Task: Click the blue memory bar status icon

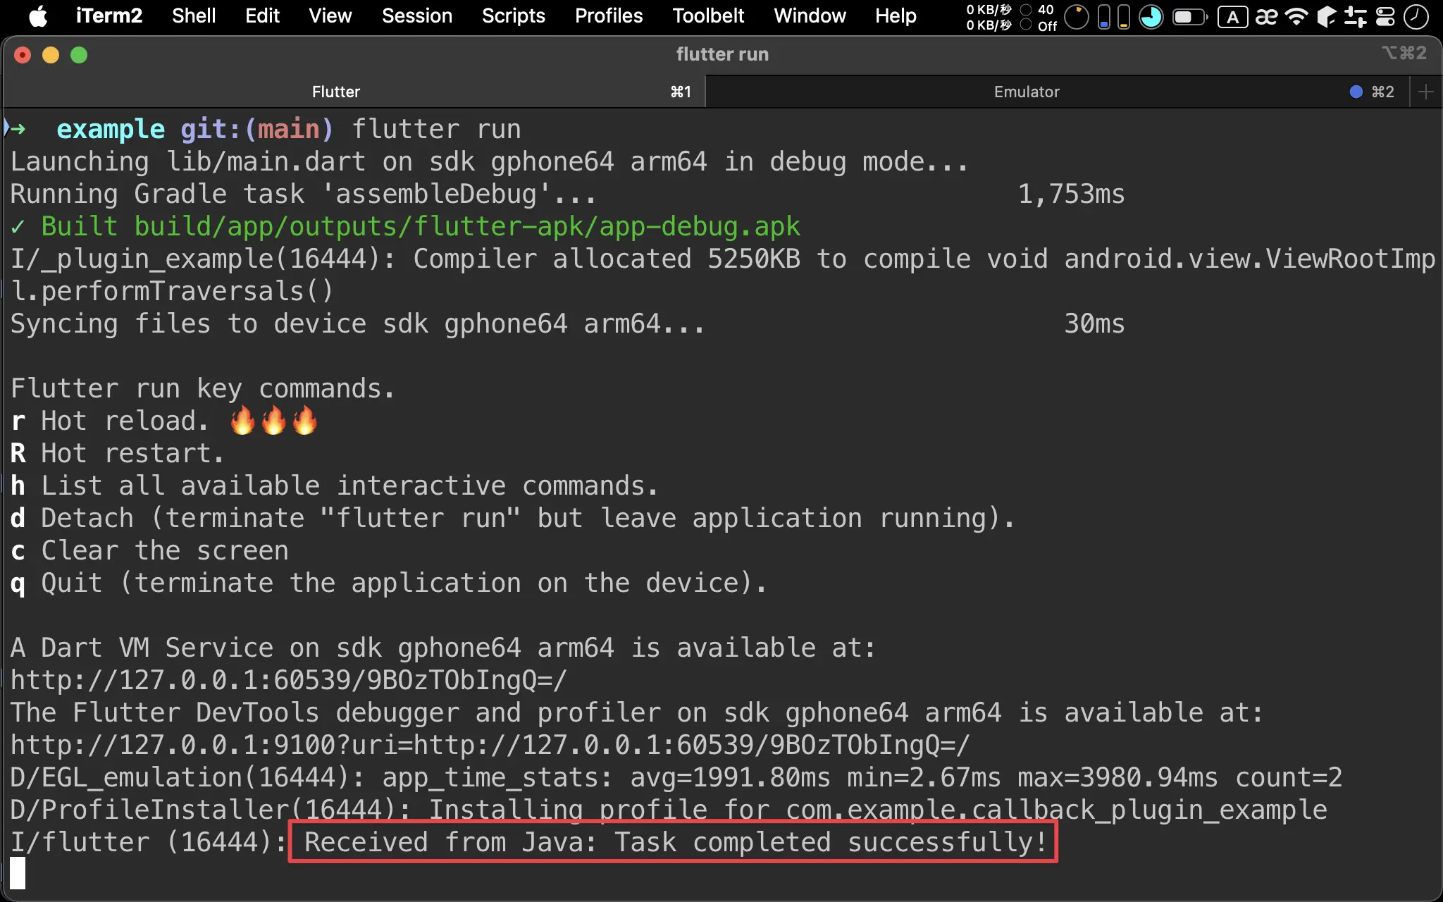Action: point(1104,17)
